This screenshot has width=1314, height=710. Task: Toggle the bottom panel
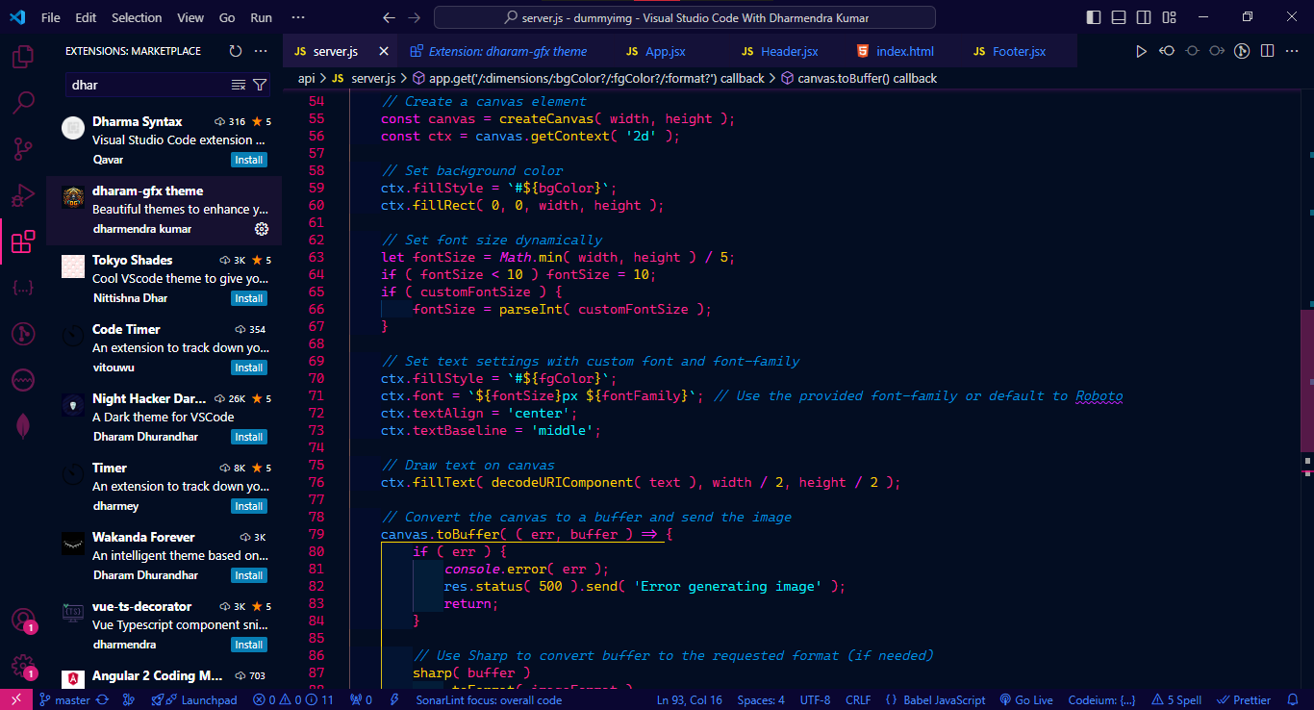tap(1119, 17)
